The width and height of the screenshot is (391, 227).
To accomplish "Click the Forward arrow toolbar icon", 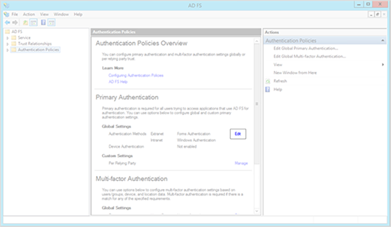I will [x=15, y=22].
